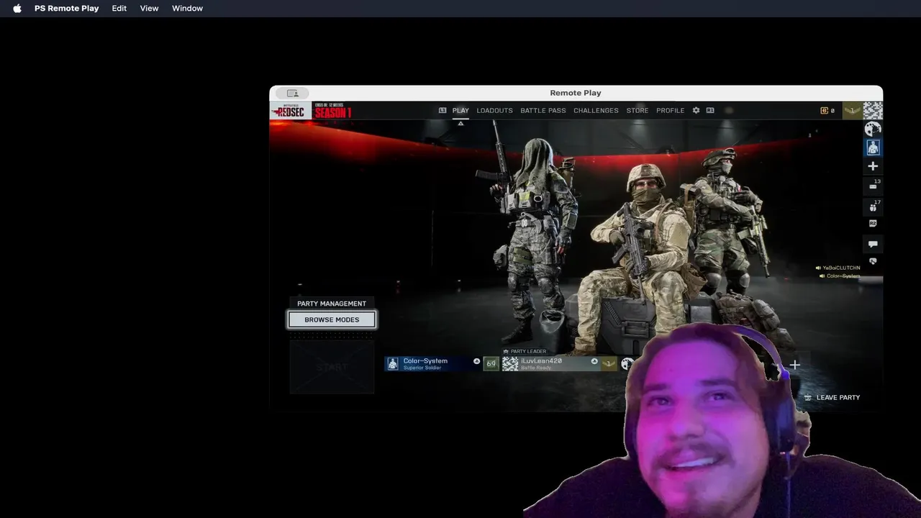
Task: Switch to the LOADOUTS tab
Action: point(494,111)
